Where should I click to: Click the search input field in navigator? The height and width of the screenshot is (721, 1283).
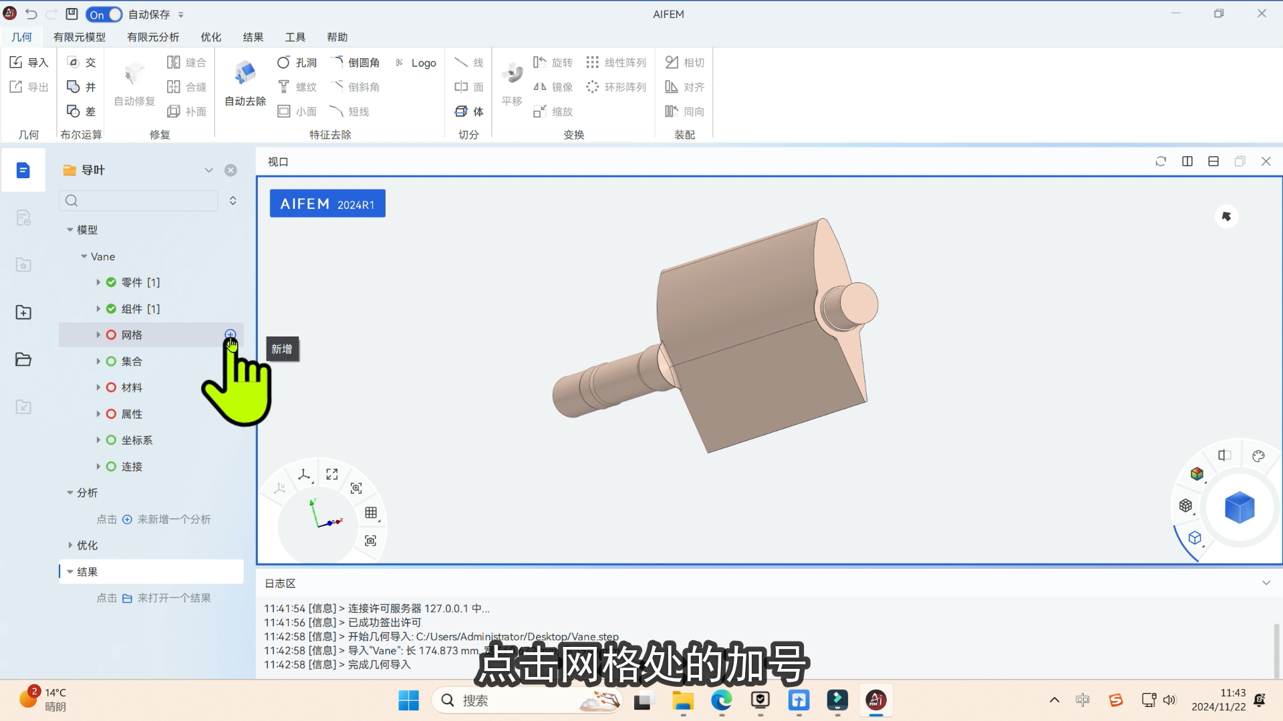[x=144, y=201]
